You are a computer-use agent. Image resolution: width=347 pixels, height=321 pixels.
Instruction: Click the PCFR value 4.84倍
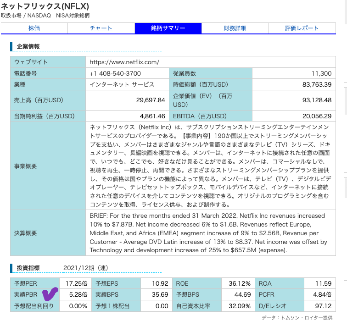click(322, 294)
